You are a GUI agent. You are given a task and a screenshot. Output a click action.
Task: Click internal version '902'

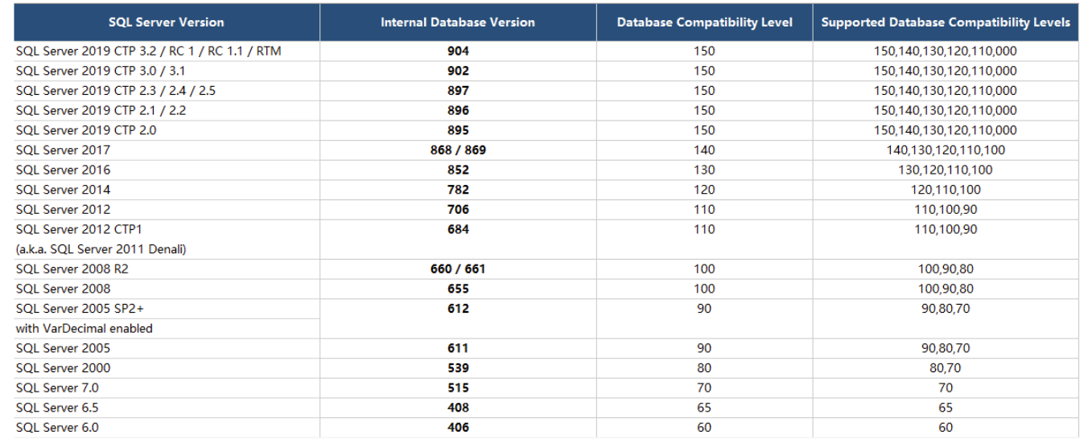(458, 71)
